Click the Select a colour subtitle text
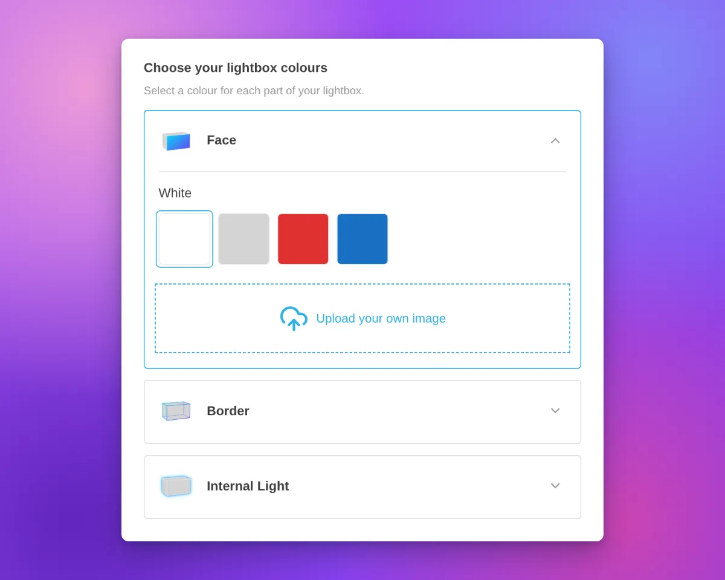The image size is (725, 580). (254, 91)
